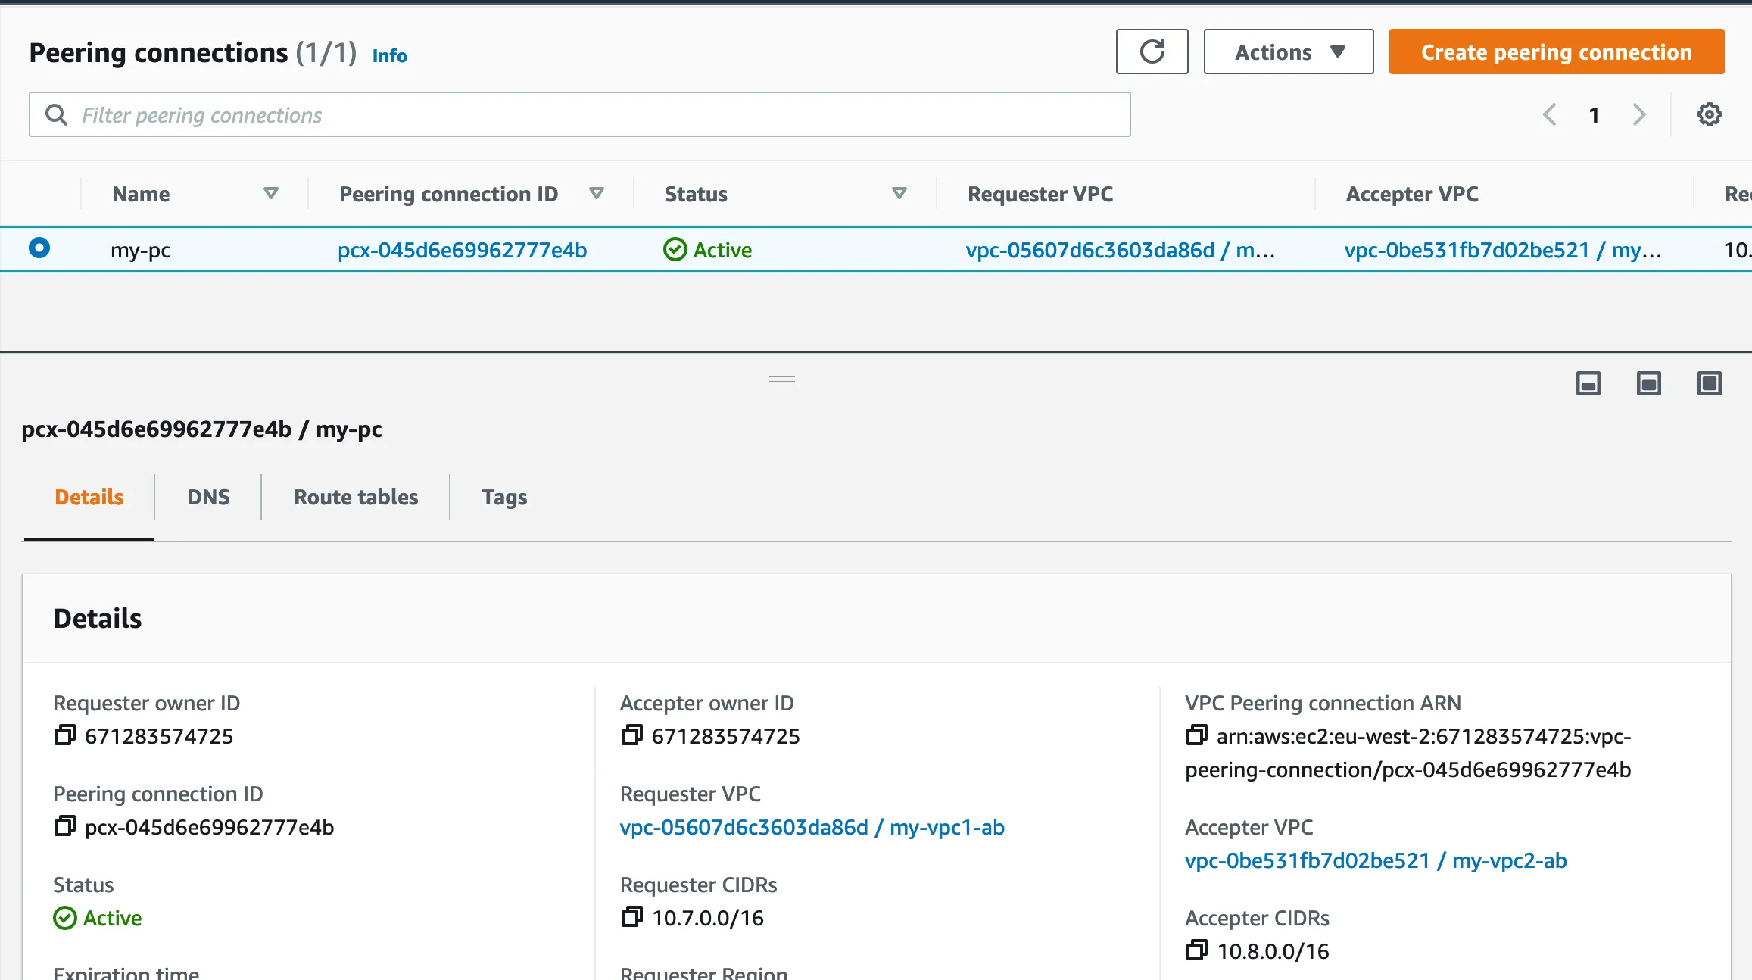Minimize the details split panel
The width and height of the screenshot is (1752, 980).
pos(1588,383)
